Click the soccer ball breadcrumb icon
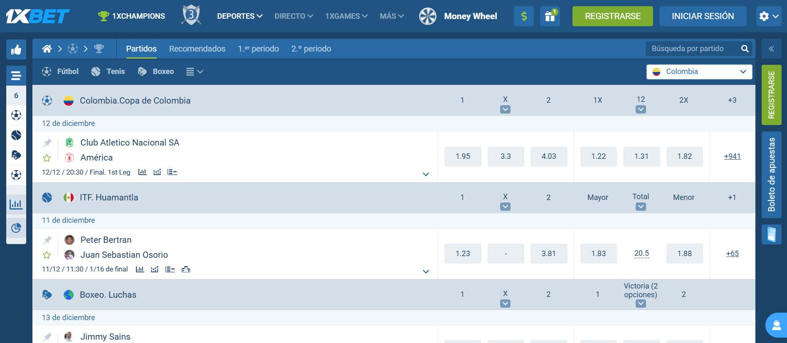Screen dimensions: 787x343 coord(73,49)
